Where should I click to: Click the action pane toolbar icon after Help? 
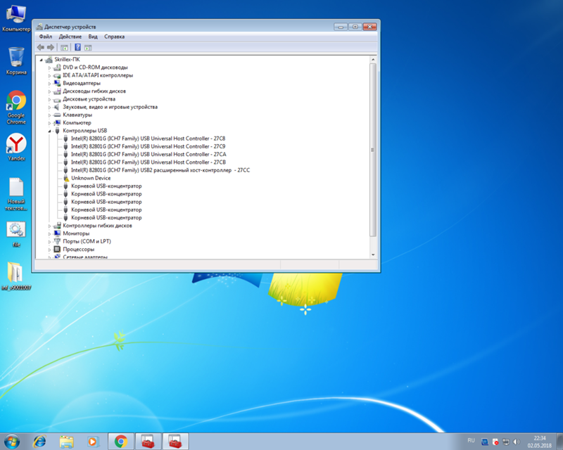(x=88, y=47)
